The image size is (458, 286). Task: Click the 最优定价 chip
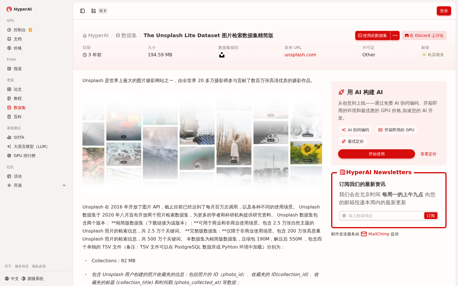353,141
